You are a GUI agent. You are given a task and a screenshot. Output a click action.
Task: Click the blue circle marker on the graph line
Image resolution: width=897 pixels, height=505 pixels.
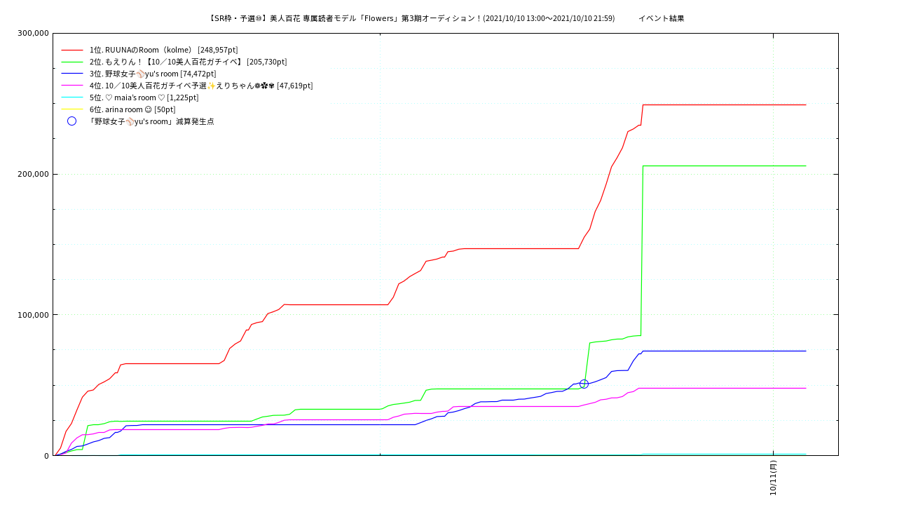click(584, 384)
